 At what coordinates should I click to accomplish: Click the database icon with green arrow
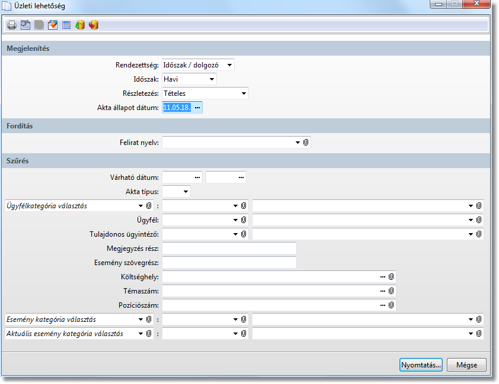79,25
